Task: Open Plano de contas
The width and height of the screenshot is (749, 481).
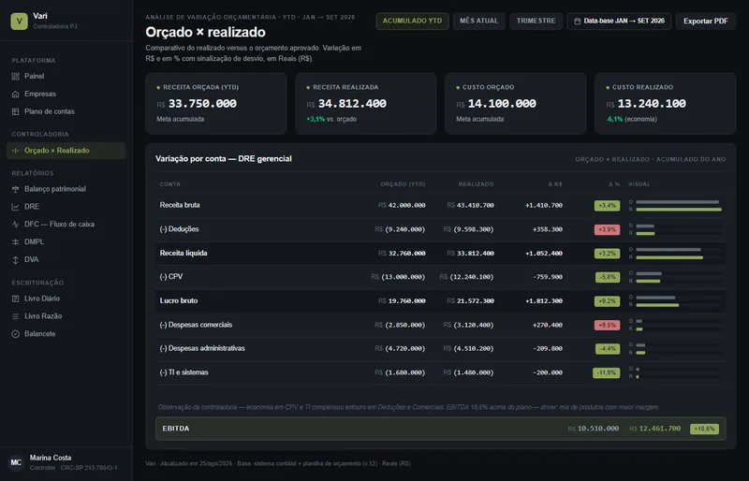Action: (66, 111)
